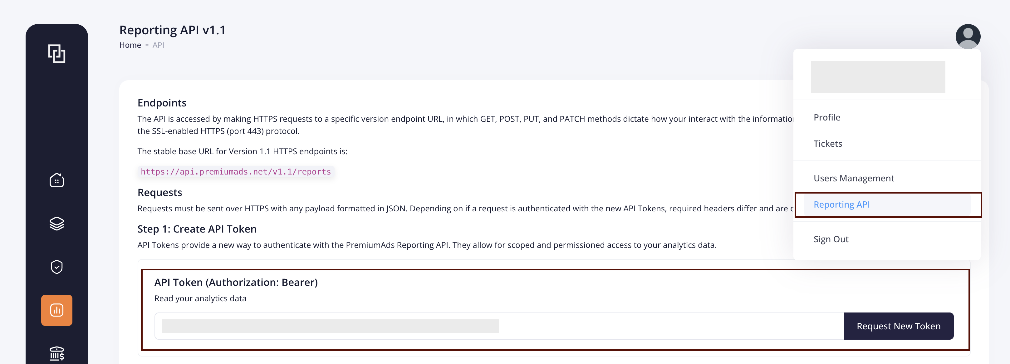Open the active analytics bar chart icon

click(56, 310)
